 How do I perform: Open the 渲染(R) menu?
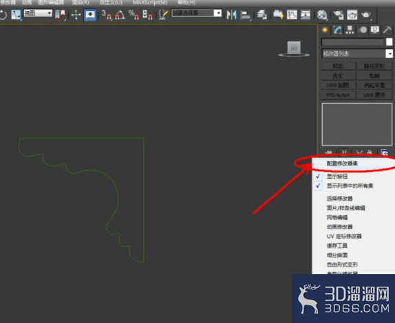(x=81, y=3)
